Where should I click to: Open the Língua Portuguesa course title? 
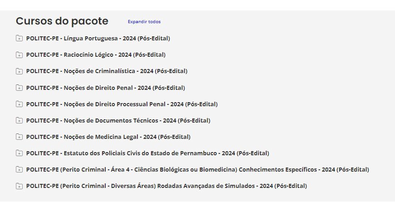pos(98,39)
